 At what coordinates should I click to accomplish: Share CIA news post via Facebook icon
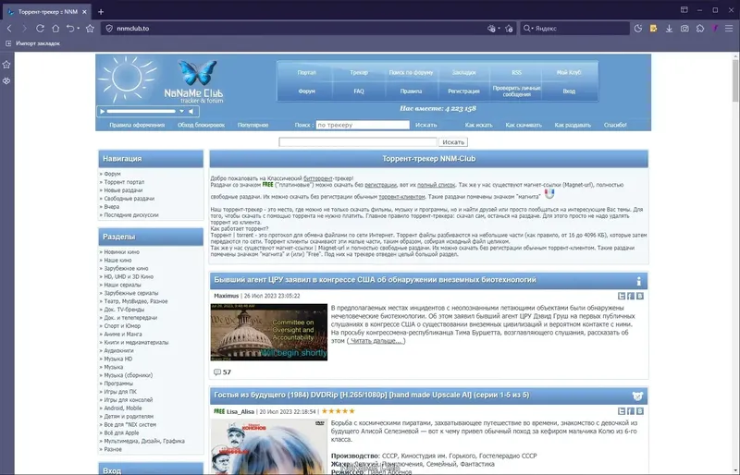coord(631,296)
